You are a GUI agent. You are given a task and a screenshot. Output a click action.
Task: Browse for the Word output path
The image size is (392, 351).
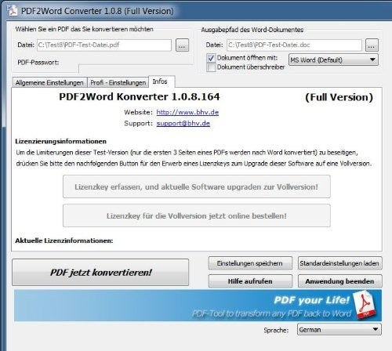(372, 45)
